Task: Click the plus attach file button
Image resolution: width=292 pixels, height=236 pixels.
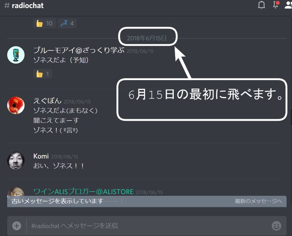Action: 17,226
